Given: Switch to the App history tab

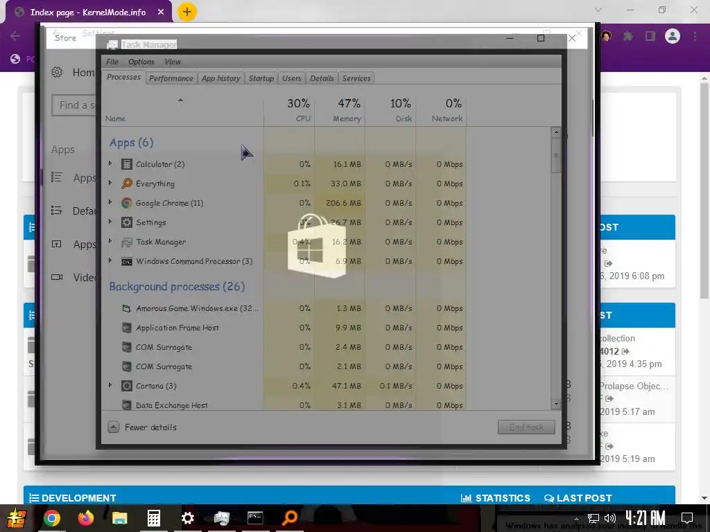Looking at the screenshot, I should (221, 78).
